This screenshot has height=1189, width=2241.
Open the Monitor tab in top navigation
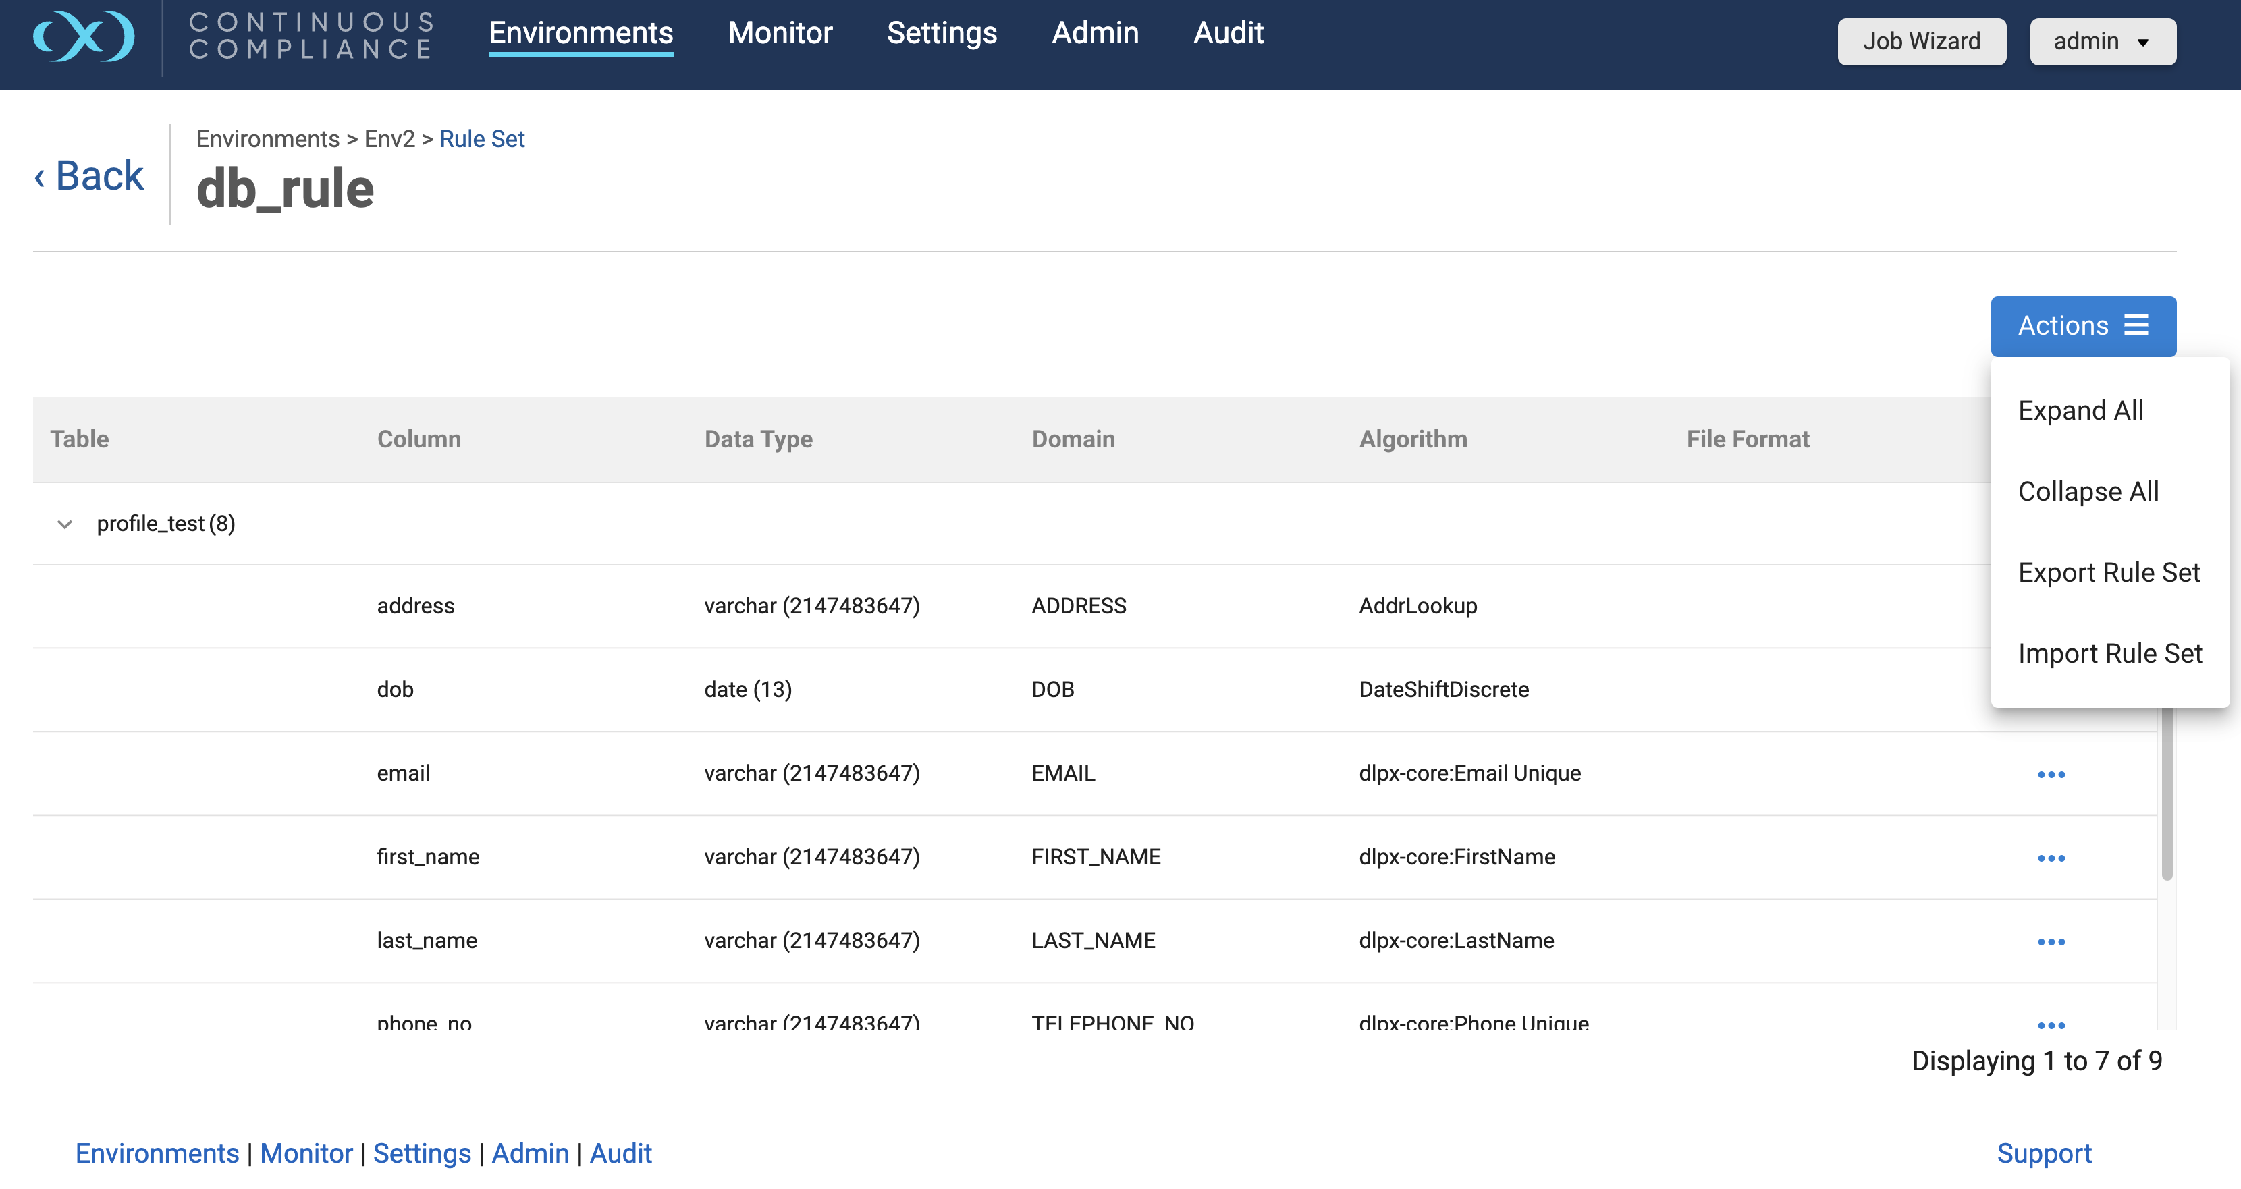tap(780, 32)
